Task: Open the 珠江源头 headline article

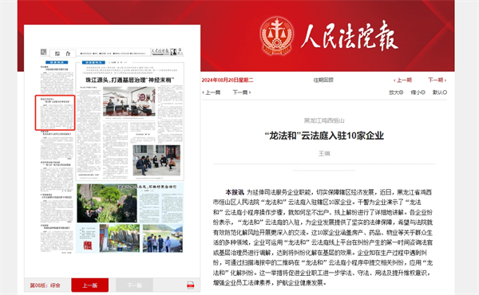Action: pyautogui.click(x=129, y=81)
